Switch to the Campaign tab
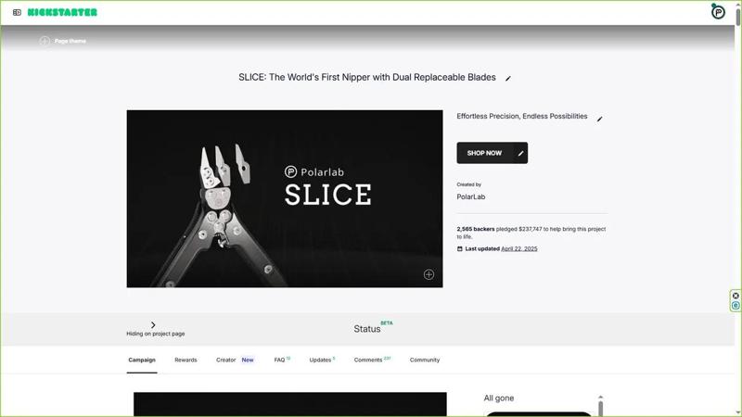This screenshot has width=742, height=417. tap(142, 360)
